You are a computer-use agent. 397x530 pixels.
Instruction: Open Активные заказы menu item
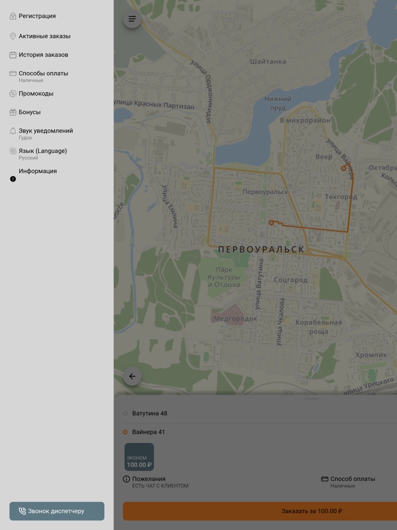(x=44, y=37)
